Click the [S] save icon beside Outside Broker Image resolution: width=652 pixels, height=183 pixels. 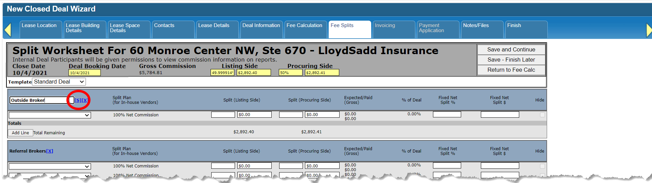(x=78, y=100)
